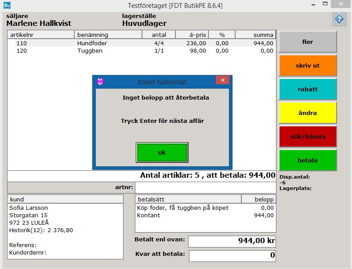Click the % column header
352x269 pixels.
[222, 35]
